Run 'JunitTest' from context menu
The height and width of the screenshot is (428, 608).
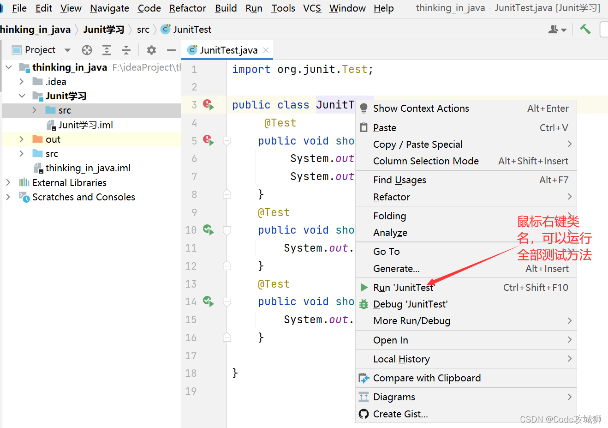click(x=466, y=288)
